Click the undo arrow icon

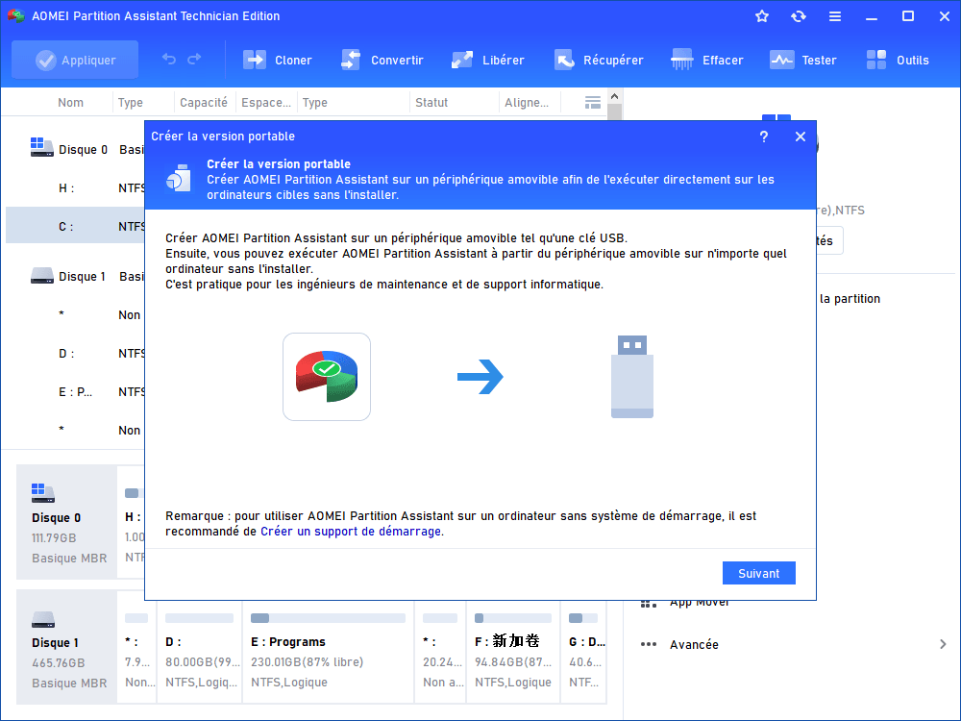168,60
